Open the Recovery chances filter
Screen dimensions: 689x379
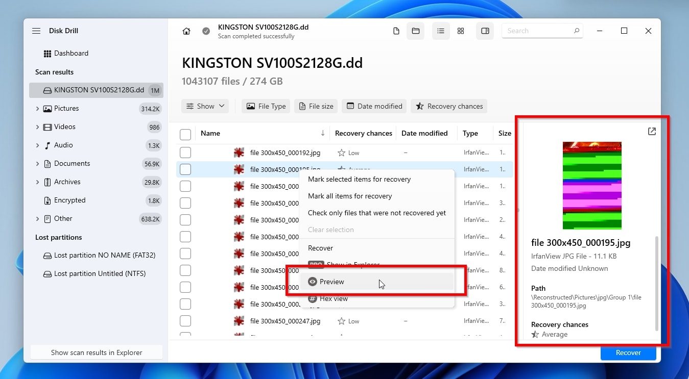(449, 106)
